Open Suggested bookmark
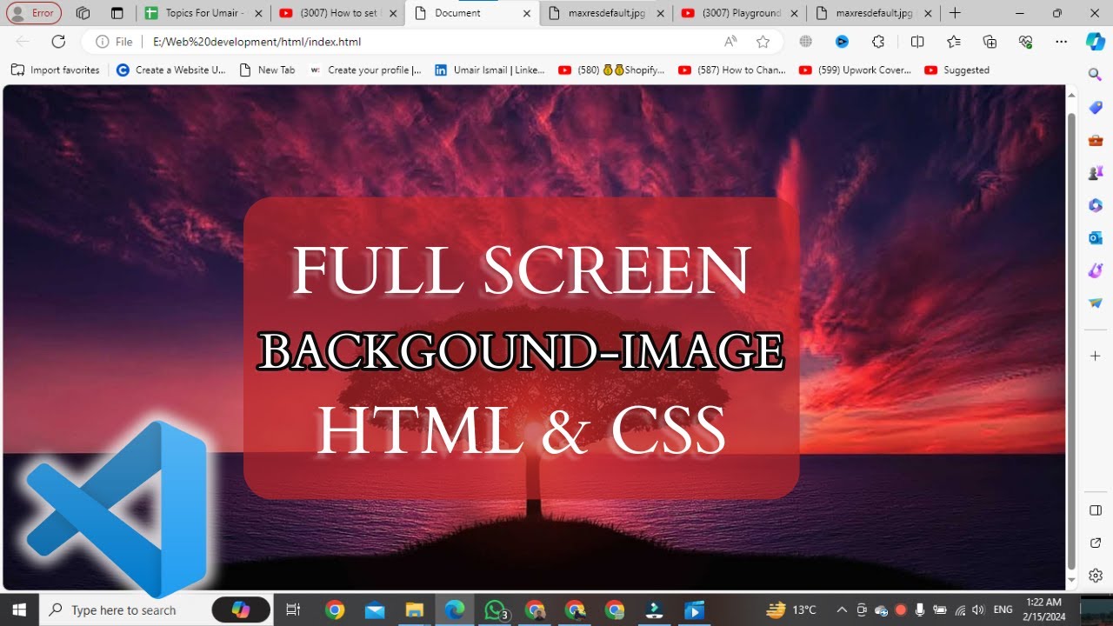The width and height of the screenshot is (1113, 626). [x=956, y=70]
